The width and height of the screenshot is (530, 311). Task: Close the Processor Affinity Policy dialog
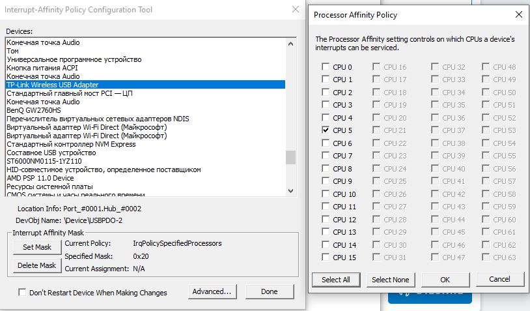coord(518,14)
